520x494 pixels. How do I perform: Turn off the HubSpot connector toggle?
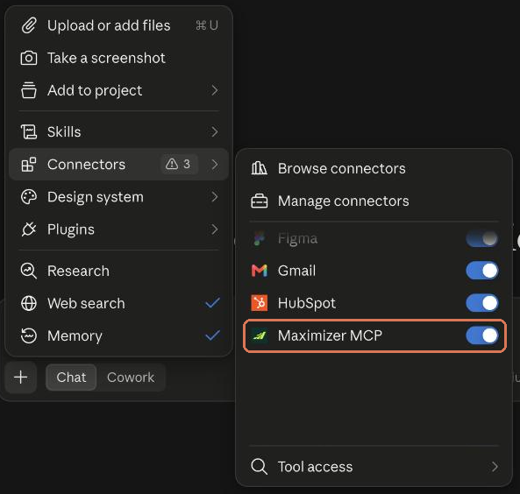482,303
